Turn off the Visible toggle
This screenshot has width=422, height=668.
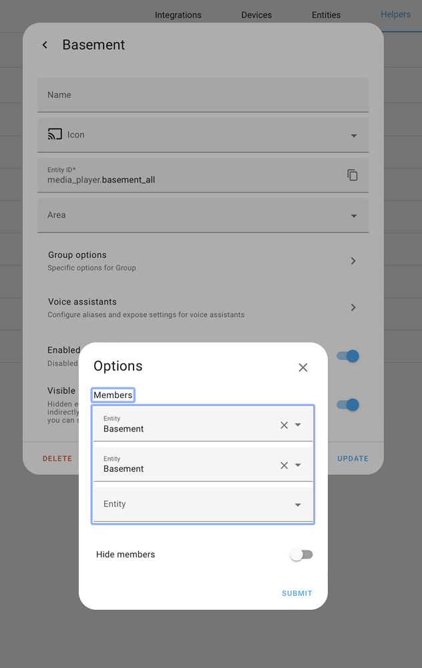click(347, 405)
